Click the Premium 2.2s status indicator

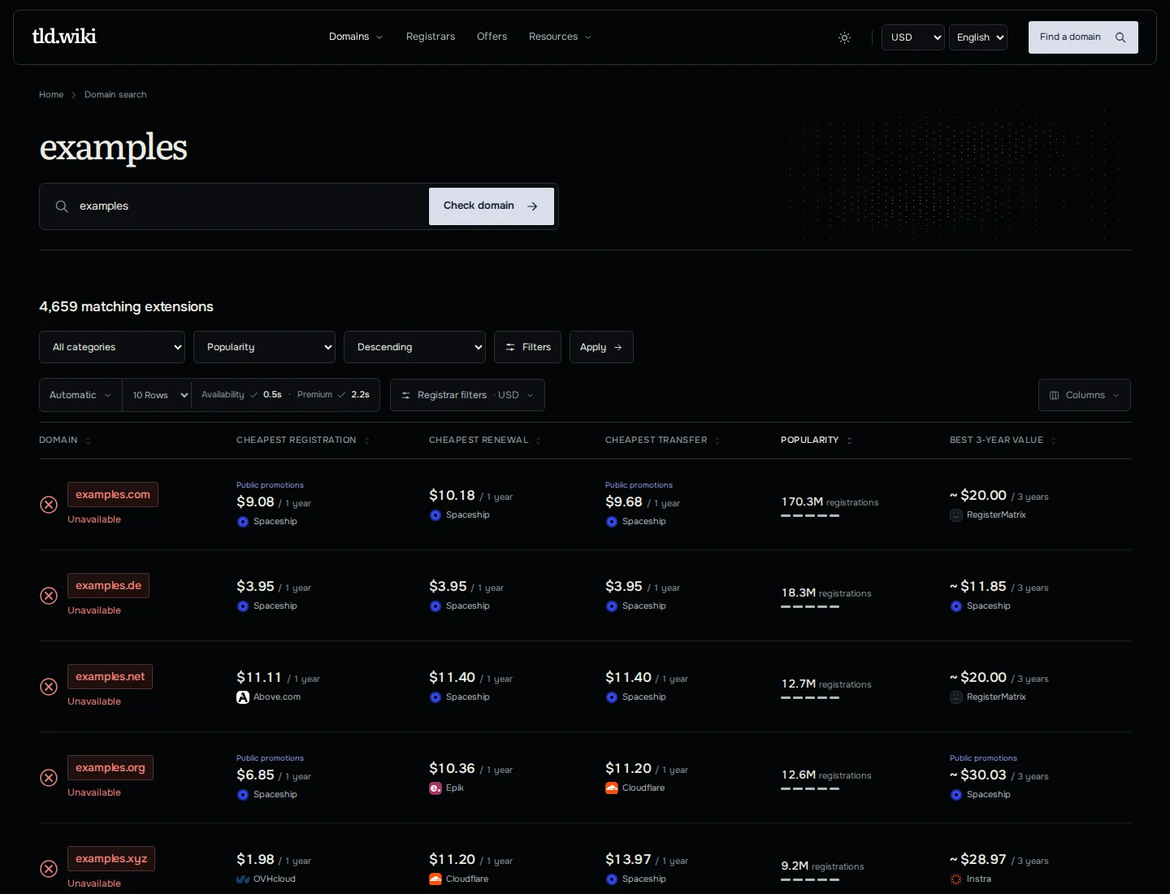333,395
